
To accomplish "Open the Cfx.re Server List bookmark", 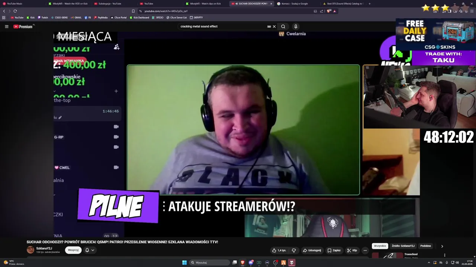I will click(177, 17).
